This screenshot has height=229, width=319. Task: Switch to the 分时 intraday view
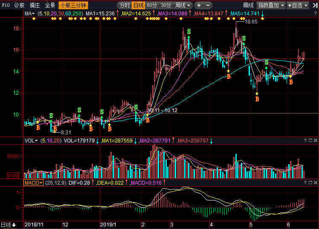click(125, 5)
